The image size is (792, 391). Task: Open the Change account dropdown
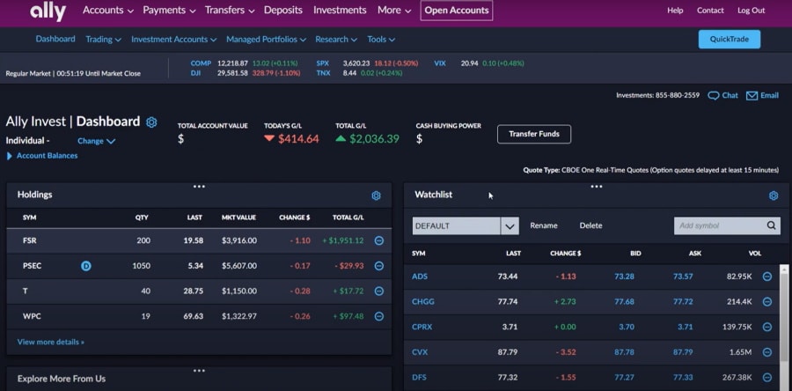(96, 142)
